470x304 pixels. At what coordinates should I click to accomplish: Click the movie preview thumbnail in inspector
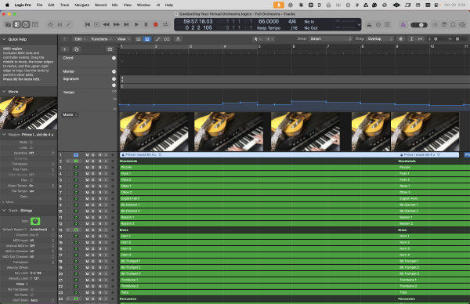[x=29, y=113]
